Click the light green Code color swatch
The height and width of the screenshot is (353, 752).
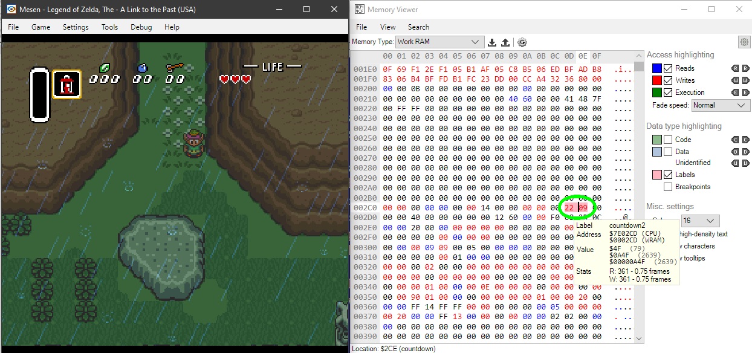[x=657, y=140]
